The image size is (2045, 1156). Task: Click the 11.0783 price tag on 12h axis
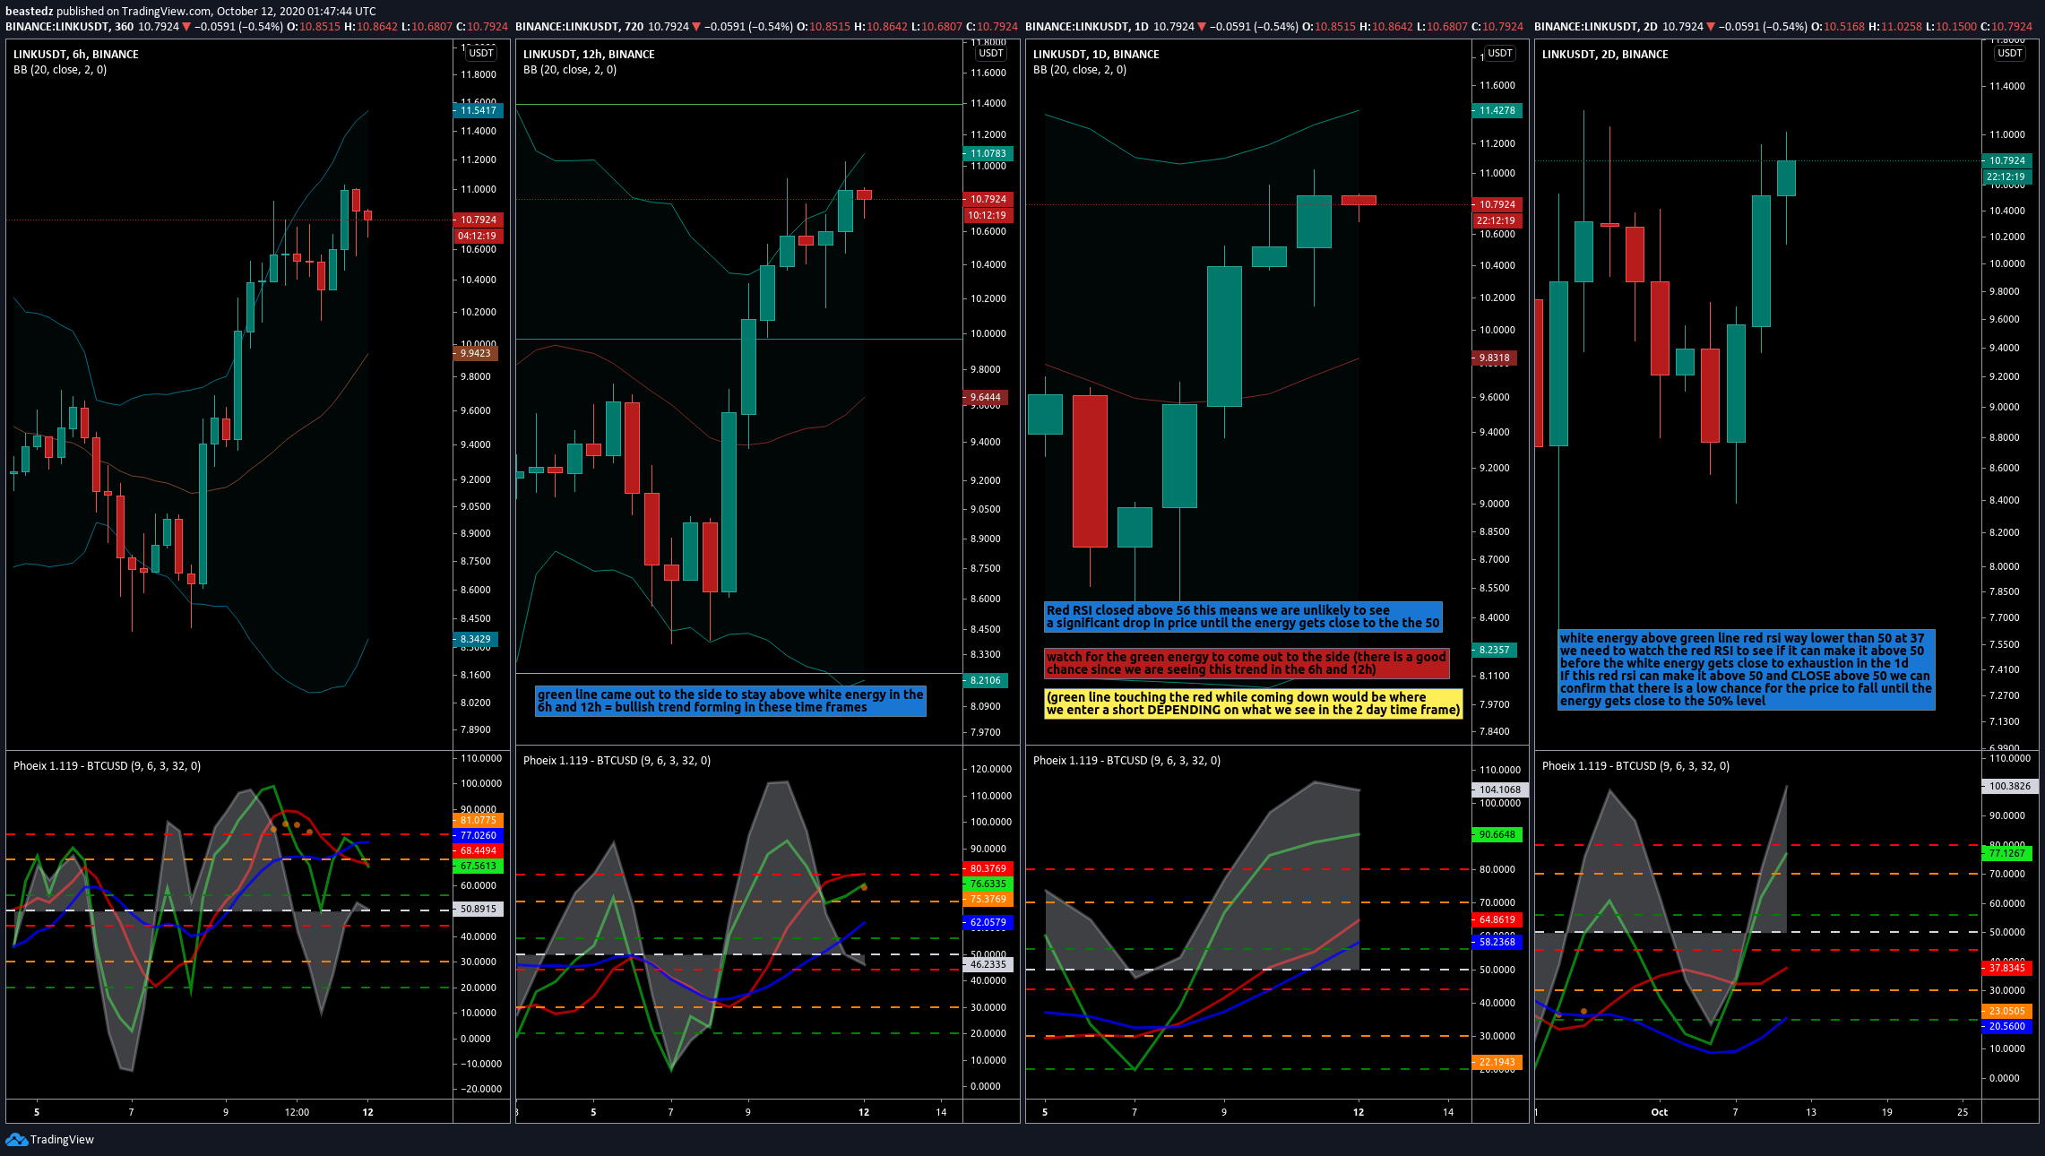tap(988, 153)
